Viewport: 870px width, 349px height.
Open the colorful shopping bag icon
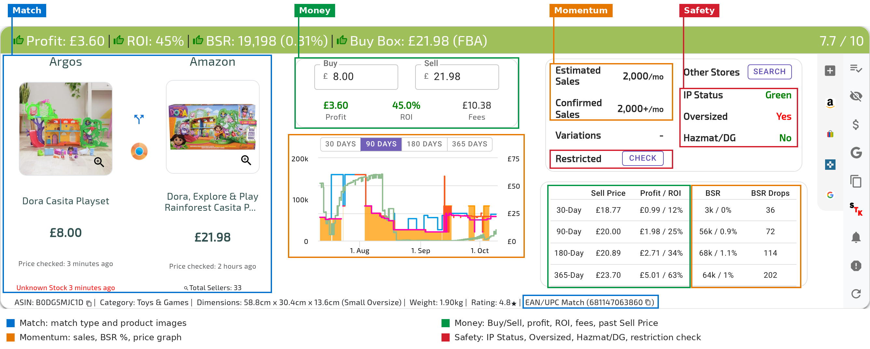[x=830, y=134]
